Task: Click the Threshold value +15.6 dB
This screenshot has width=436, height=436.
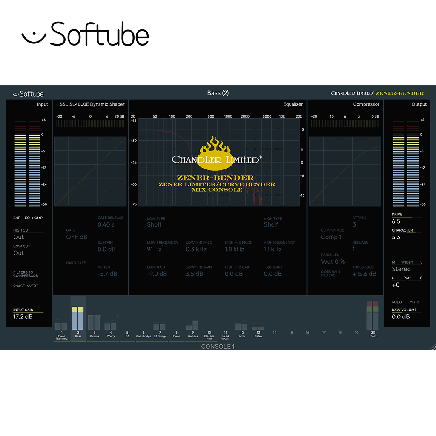Action: pos(364,274)
